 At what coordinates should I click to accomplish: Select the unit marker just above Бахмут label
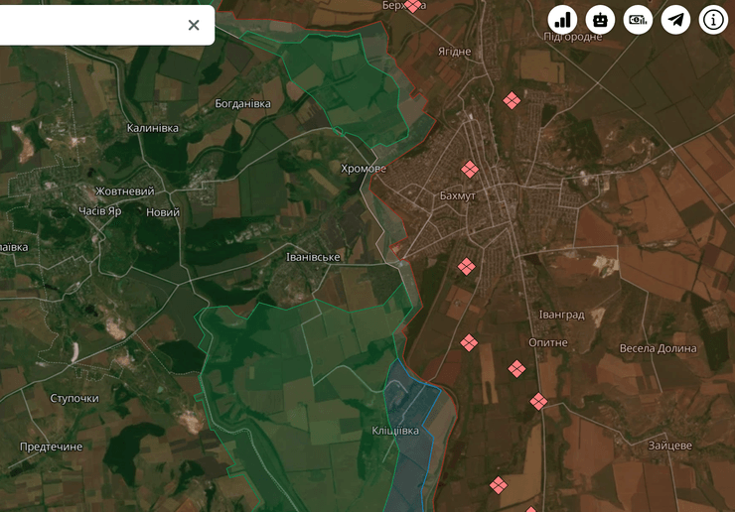(x=470, y=170)
